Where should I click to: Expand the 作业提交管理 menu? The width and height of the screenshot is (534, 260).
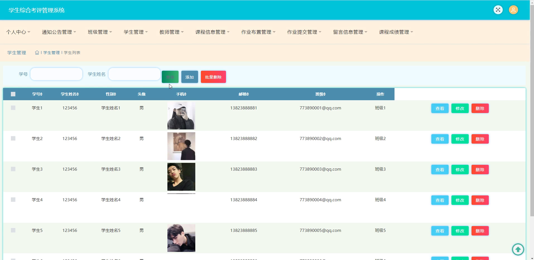click(x=304, y=32)
